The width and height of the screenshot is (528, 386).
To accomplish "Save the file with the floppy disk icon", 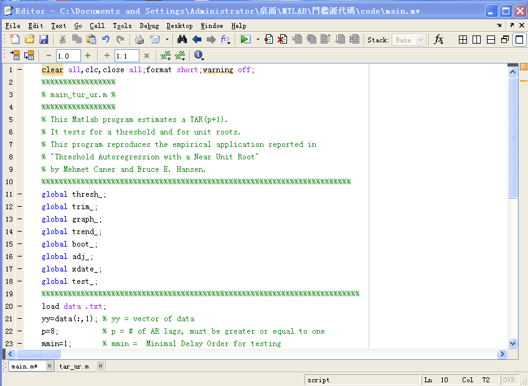I will click(x=44, y=39).
